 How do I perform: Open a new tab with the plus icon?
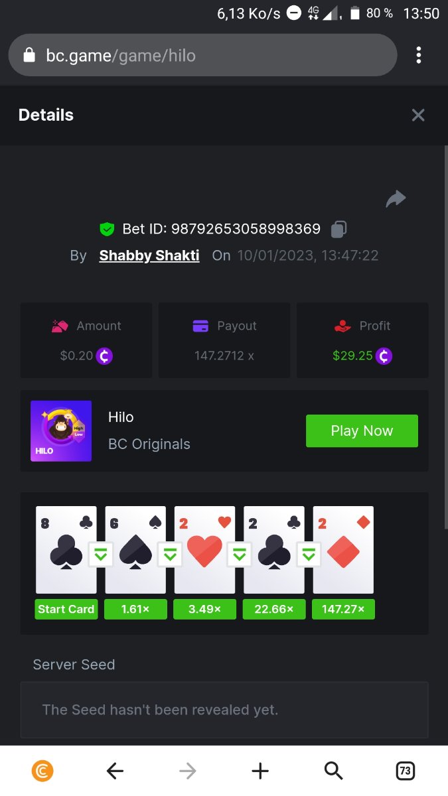(x=260, y=771)
